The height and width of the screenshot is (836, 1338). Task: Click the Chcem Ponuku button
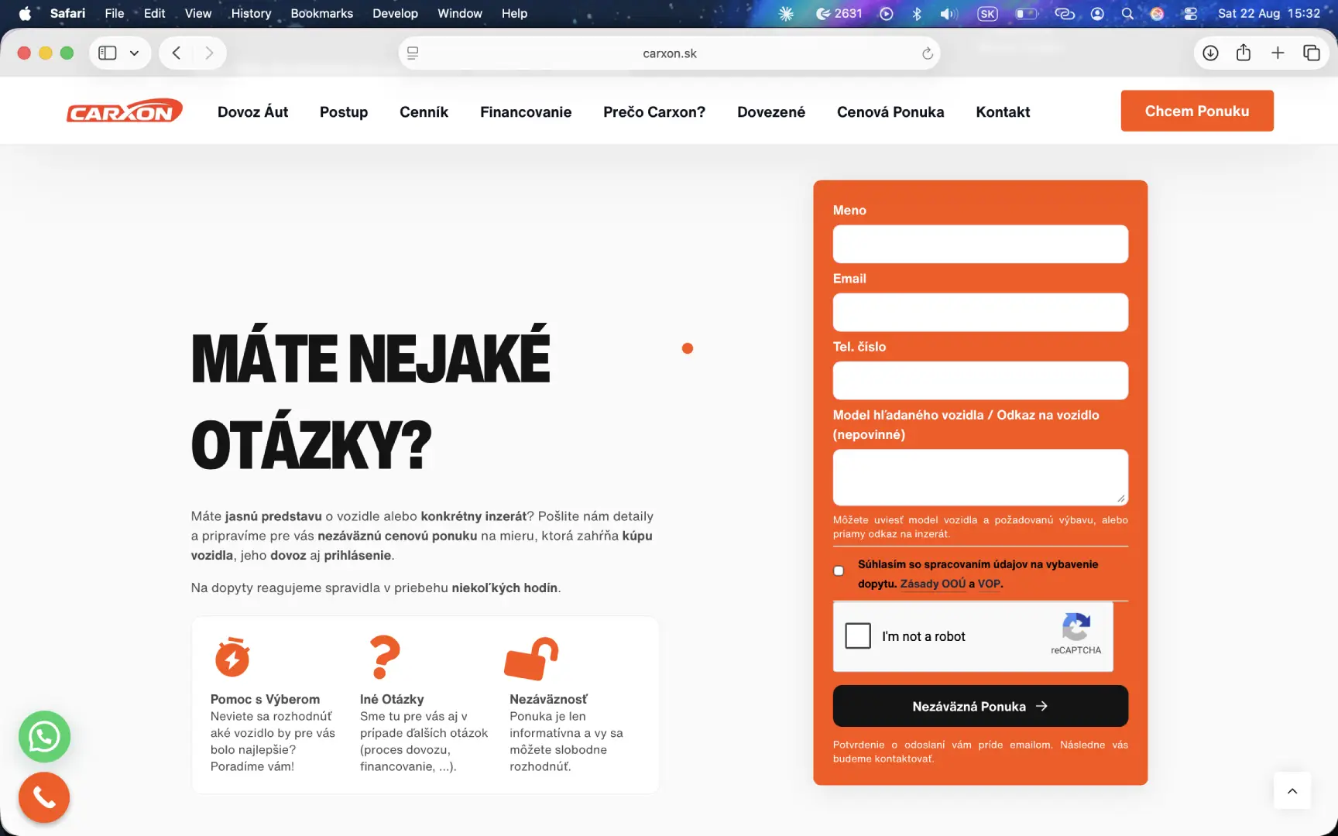[x=1197, y=111]
